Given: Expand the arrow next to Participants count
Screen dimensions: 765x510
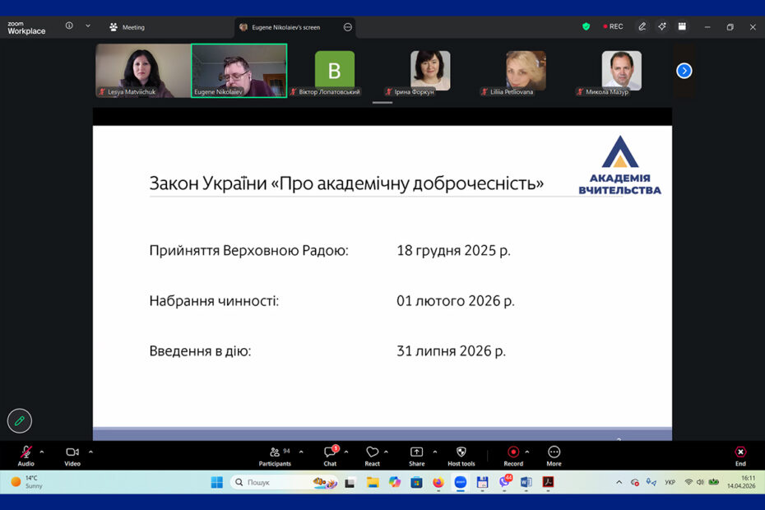Looking at the screenshot, I should pos(301,452).
